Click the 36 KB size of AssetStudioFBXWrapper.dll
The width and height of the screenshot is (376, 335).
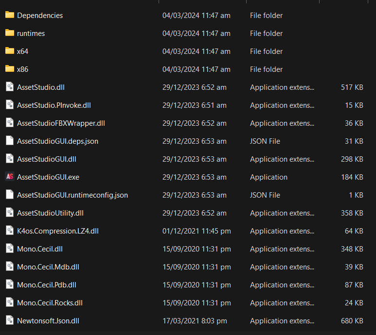pos(354,123)
